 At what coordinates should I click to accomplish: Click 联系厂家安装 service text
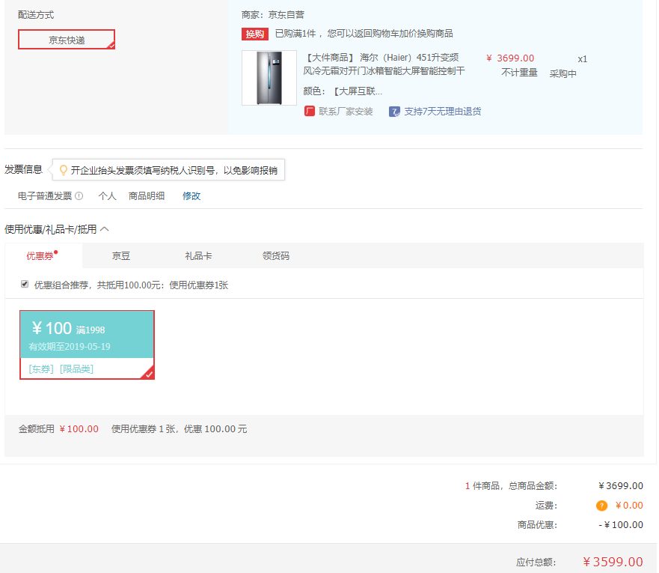click(x=346, y=112)
